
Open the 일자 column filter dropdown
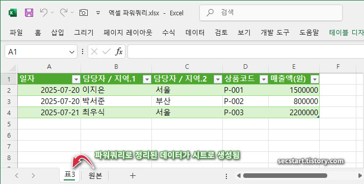(x=76, y=80)
